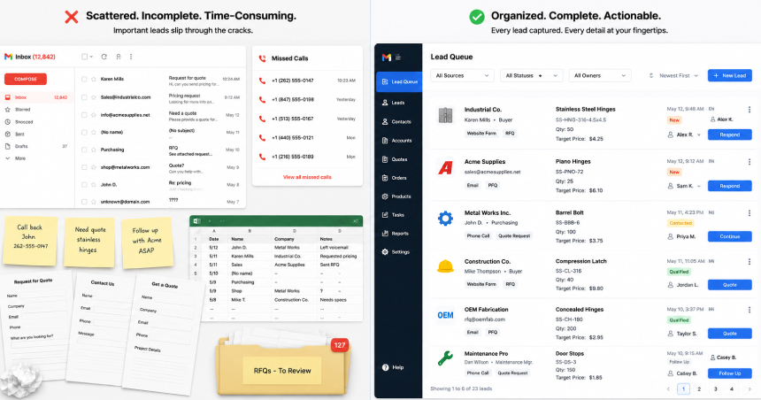Open more options for OEM Fabrication row
The height and width of the screenshot is (400, 761).
749,309
